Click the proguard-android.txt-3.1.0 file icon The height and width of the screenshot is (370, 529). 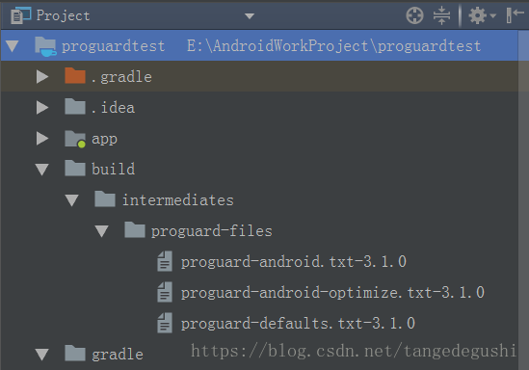click(165, 261)
